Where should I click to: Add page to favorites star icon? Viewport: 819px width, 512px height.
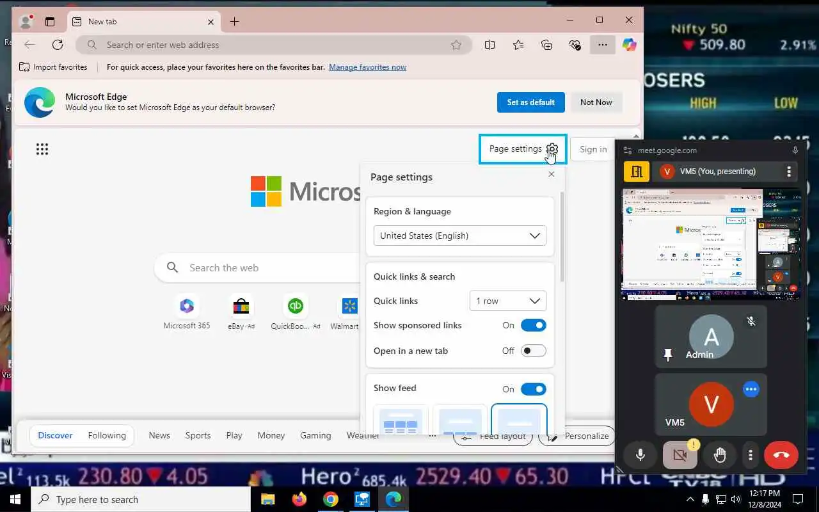pyautogui.click(x=456, y=45)
